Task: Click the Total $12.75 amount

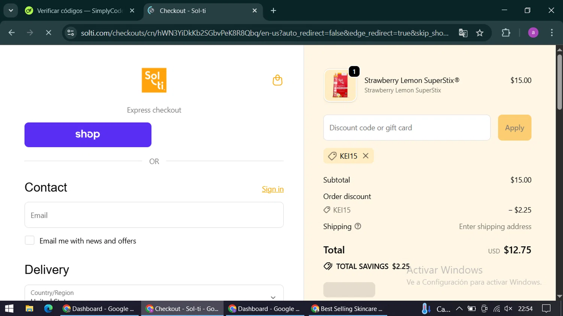Action: [517, 250]
